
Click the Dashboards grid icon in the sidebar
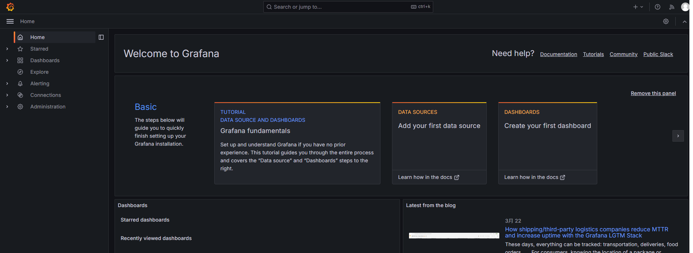(x=20, y=60)
